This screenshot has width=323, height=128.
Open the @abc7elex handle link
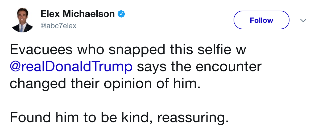[58, 26]
